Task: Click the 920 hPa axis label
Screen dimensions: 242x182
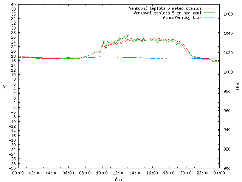Action: click(227, 149)
